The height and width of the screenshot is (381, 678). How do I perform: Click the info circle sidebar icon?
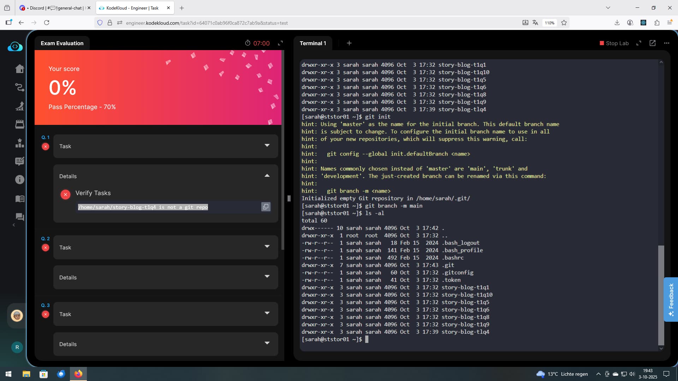click(20, 180)
